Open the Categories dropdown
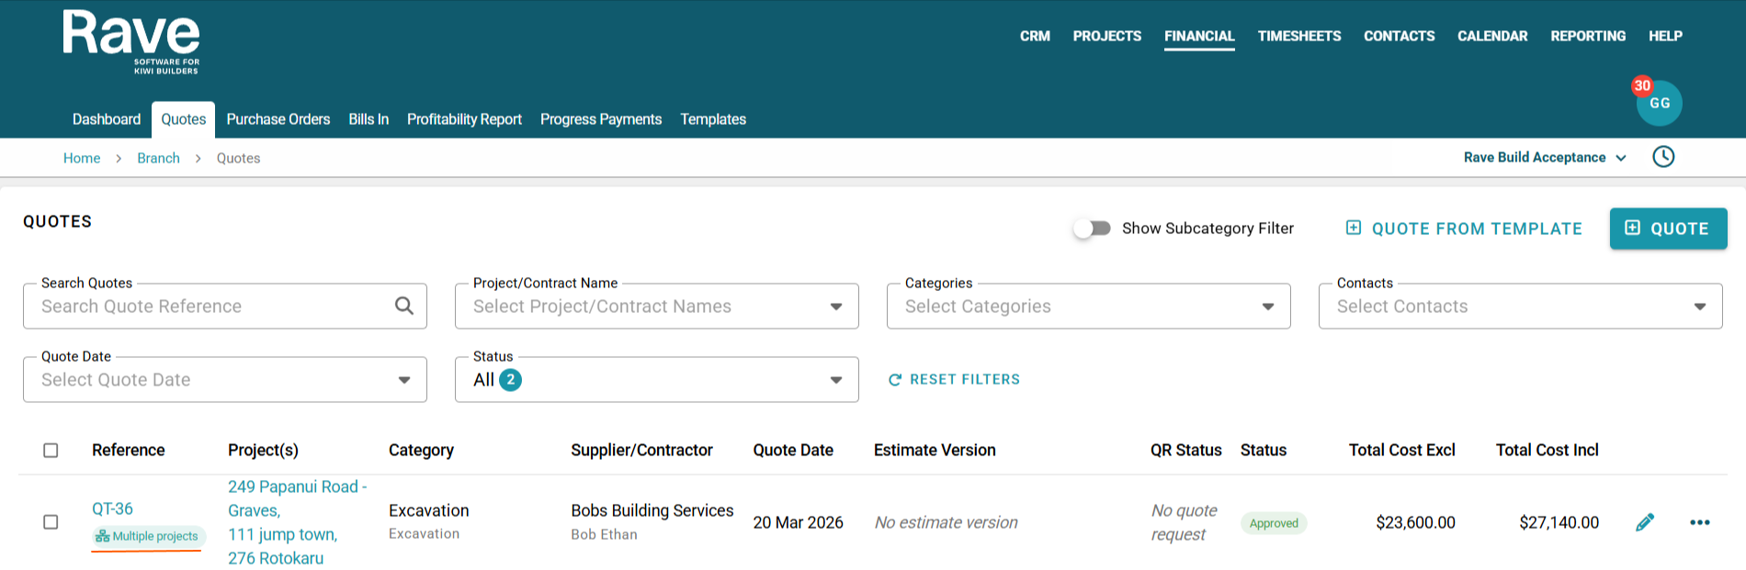Viewport: 1746px width, 570px height. click(x=1267, y=307)
